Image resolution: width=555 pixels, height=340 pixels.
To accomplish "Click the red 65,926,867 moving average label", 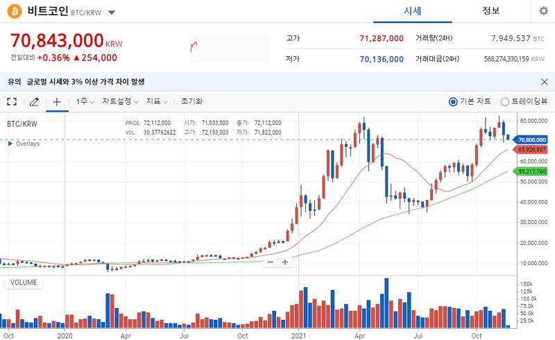I will click(531, 149).
